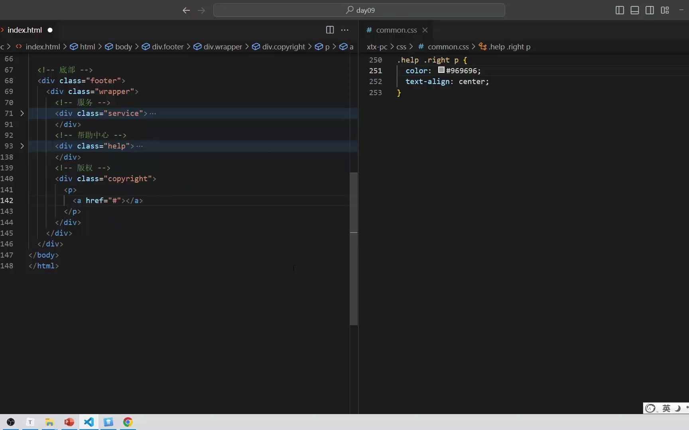The image size is (689, 430).
Task: Go back using the left arrow
Action: (186, 10)
